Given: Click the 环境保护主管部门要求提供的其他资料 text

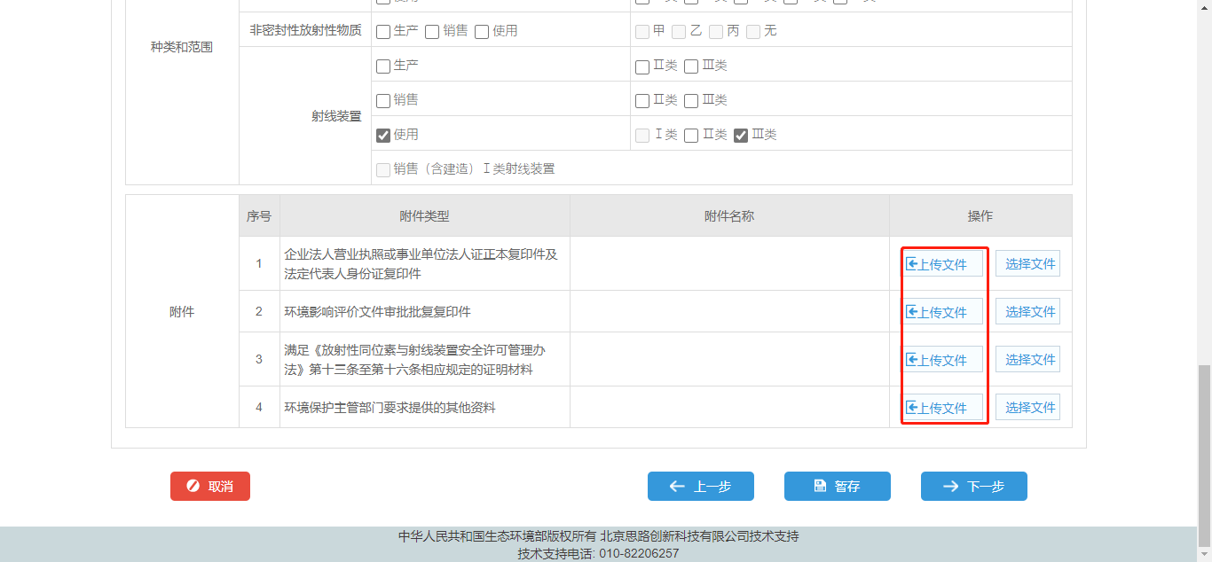Looking at the screenshot, I should click(x=390, y=408).
